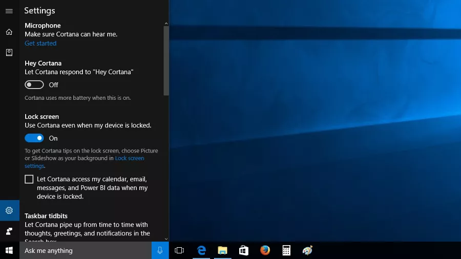Turn on the Hey Cortana toggle
Image resolution: width=461 pixels, height=259 pixels.
tap(34, 85)
